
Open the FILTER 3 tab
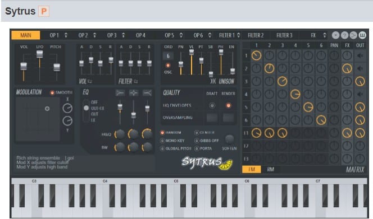(x=284, y=35)
